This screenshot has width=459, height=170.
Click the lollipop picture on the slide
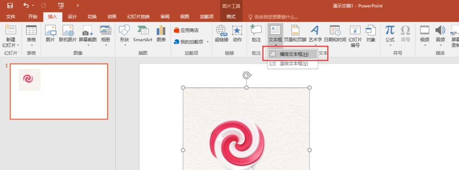pyautogui.click(x=246, y=128)
